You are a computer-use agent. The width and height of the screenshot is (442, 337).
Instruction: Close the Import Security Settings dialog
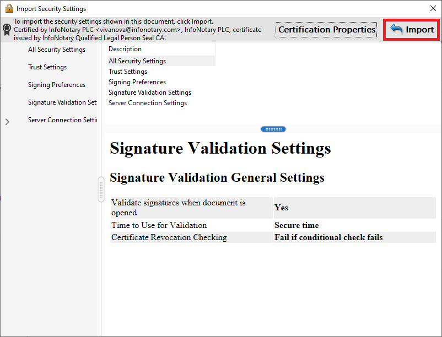(433, 8)
